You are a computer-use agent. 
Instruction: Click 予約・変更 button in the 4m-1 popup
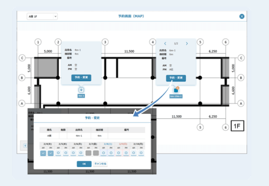81,77
